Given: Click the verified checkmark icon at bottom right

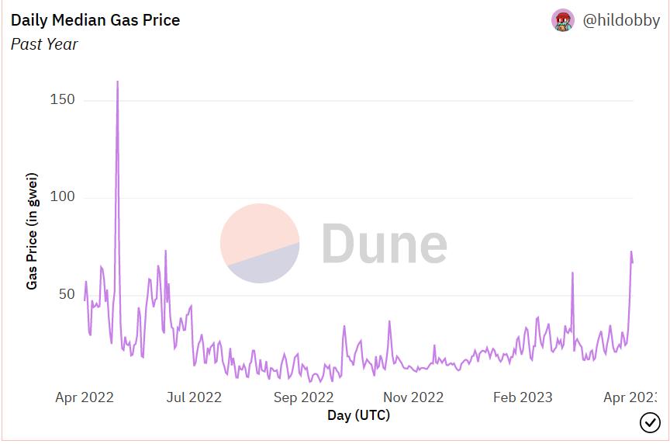Looking at the screenshot, I should tap(650, 422).
